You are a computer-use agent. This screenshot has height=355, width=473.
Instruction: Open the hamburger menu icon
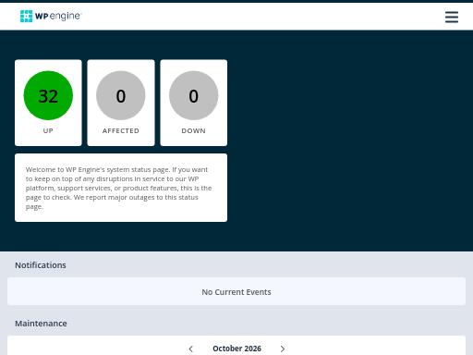452,17
